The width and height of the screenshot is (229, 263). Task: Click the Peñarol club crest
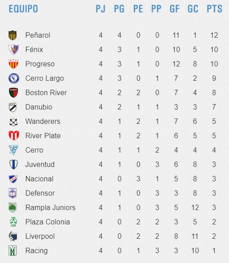tap(13, 35)
